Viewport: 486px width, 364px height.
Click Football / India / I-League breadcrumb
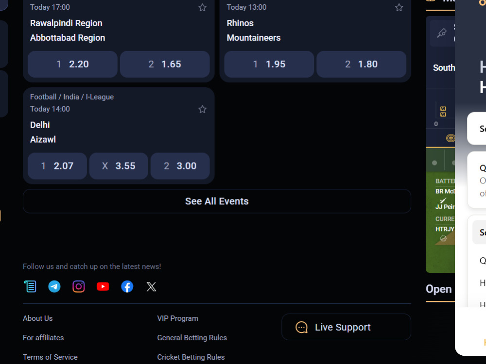(72, 97)
